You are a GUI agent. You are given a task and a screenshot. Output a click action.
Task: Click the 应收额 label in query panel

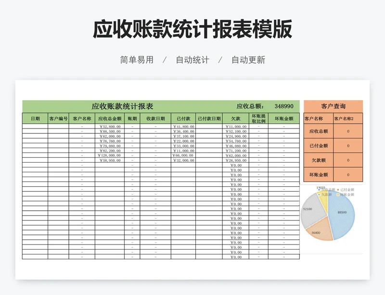click(319, 131)
